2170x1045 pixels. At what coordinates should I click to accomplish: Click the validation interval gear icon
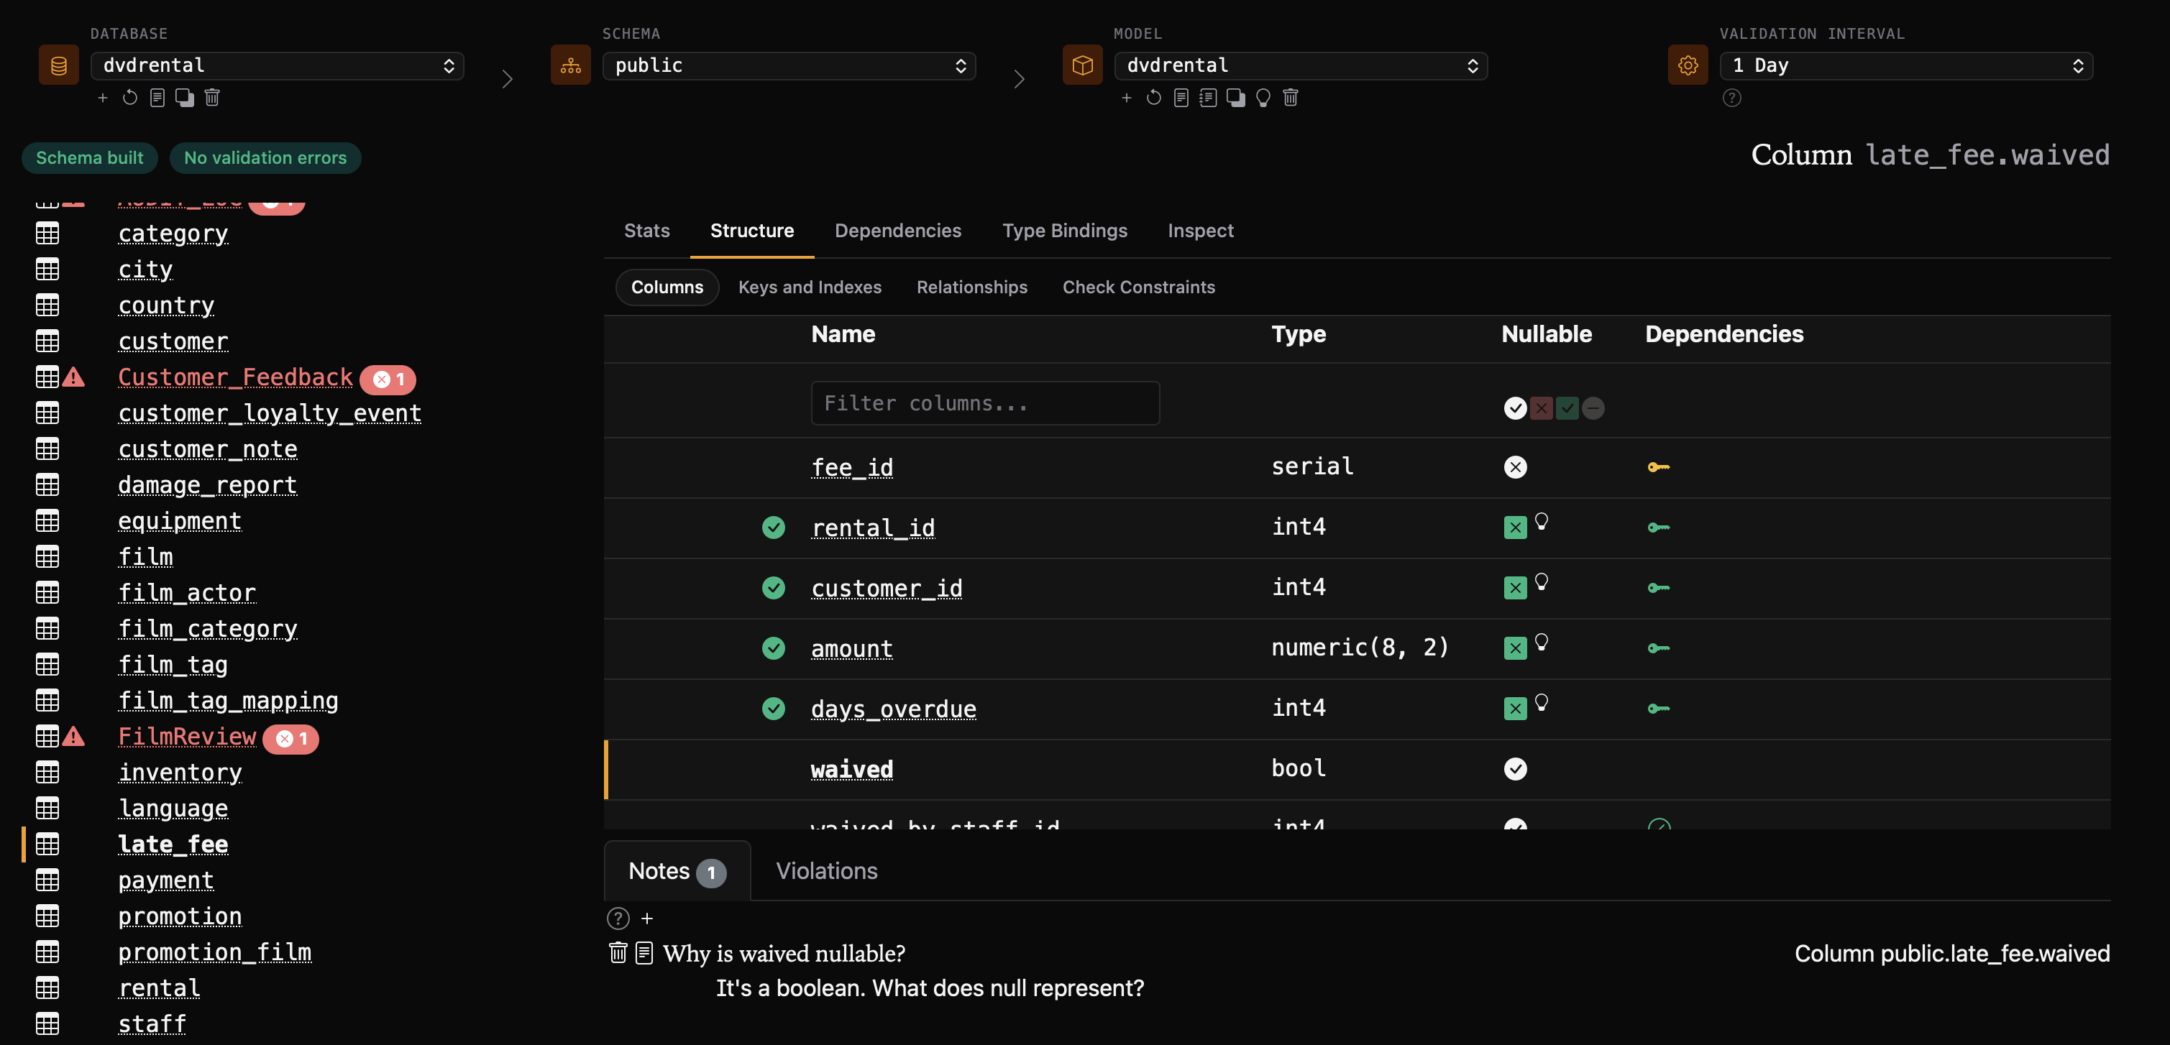(1688, 65)
